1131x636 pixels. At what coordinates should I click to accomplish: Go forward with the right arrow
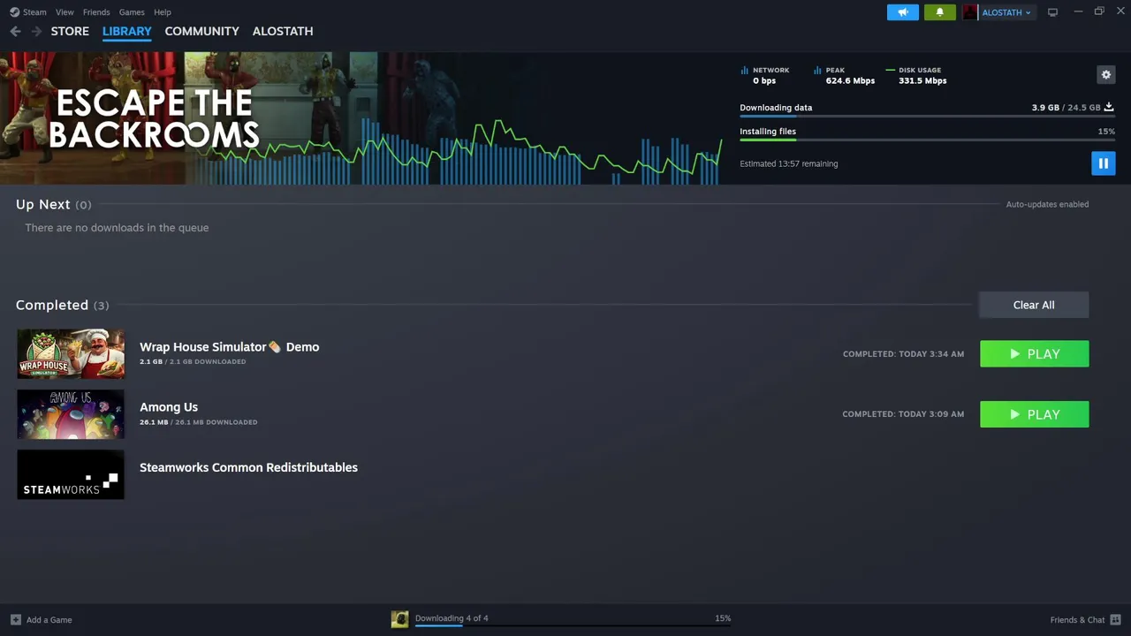[x=36, y=31]
